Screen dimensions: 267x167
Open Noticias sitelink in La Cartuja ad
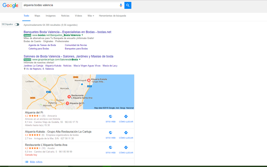[x=67, y=65]
